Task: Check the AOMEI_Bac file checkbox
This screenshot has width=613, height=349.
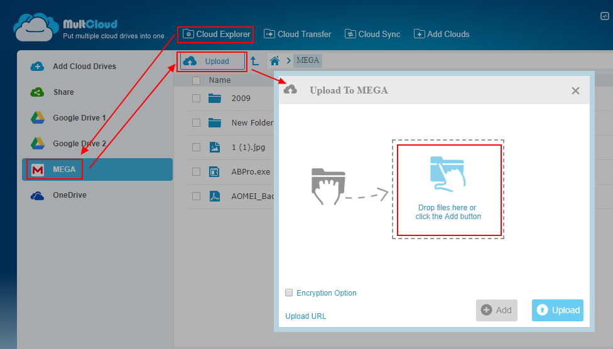Action: pos(196,196)
